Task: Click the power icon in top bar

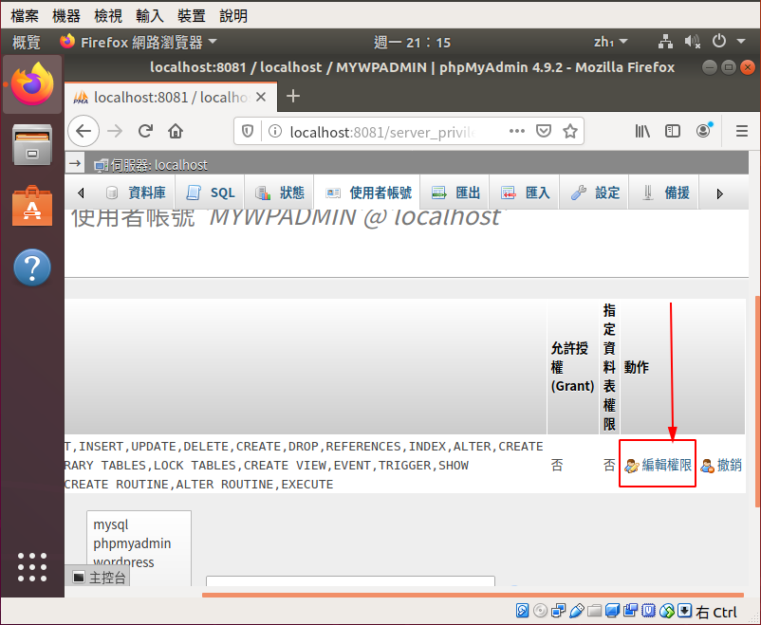Action: click(x=719, y=41)
